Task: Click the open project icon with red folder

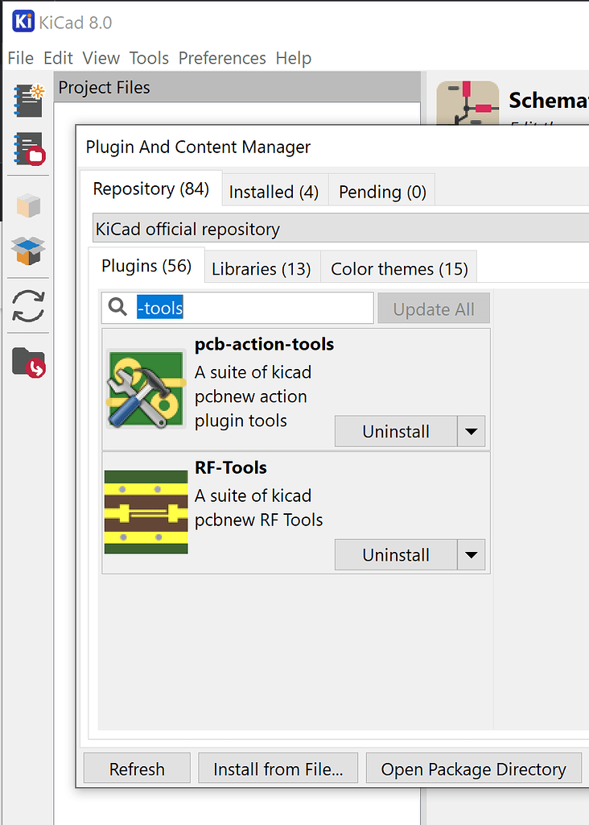Action: click(x=28, y=149)
